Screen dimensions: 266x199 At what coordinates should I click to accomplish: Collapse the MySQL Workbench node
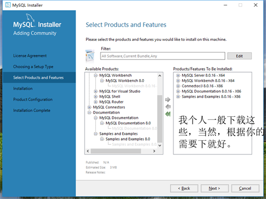pos(96,75)
